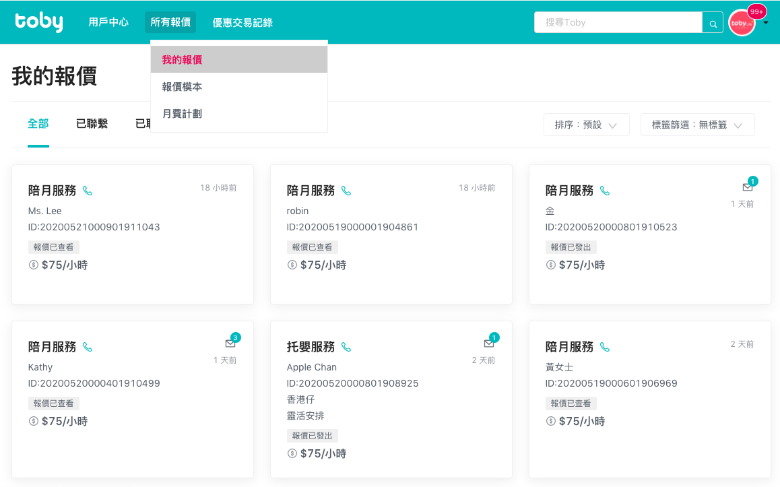Click phone icon next to 托嬰服務
The width and height of the screenshot is (780, 487).
coord(346,347)
